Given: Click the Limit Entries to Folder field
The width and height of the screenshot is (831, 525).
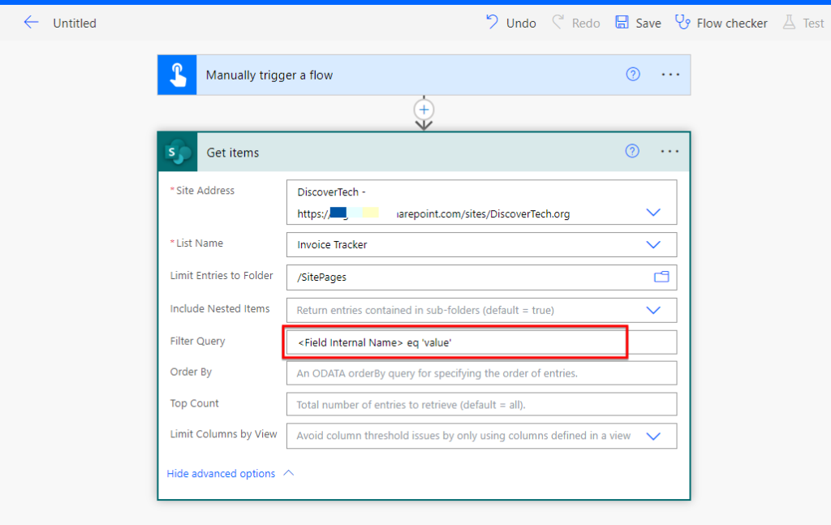Looking at the screenshot, I should click(481, 277).
